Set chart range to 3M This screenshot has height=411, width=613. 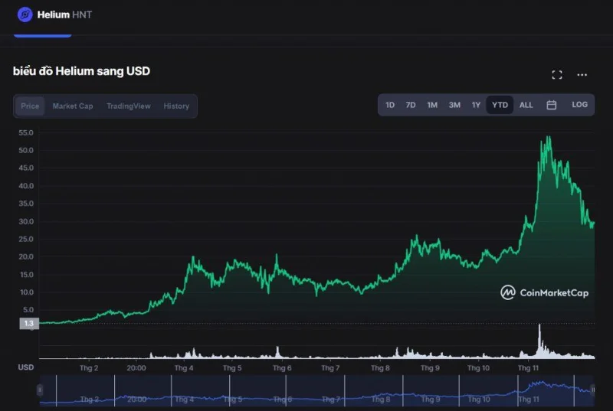point(454,105)
